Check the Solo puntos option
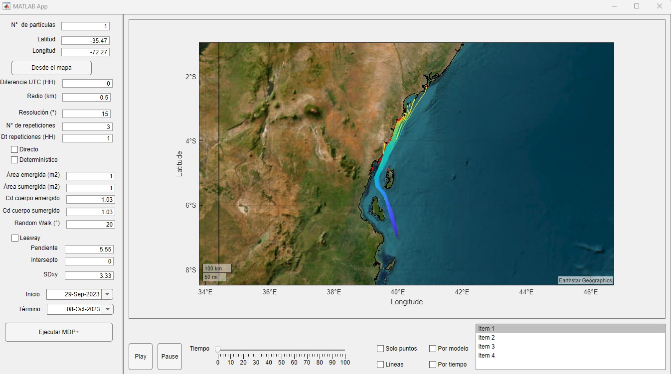671x374 pixels. (x=380, y=349)
